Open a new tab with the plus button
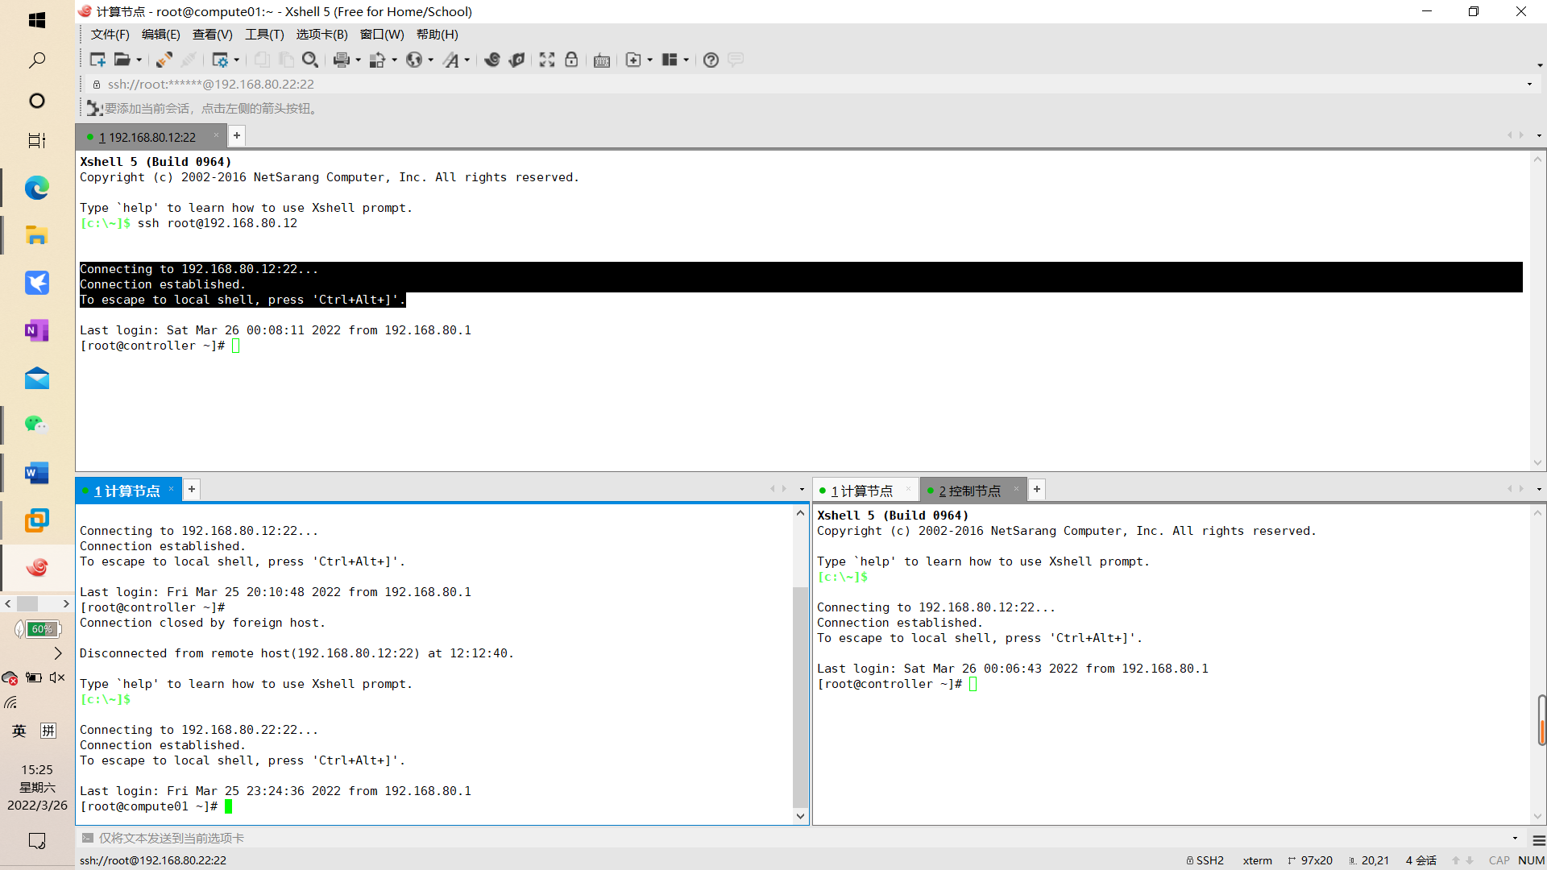The height and width of the screenshot is (870, 1547). pyautogui.click(x=236, y=136)
